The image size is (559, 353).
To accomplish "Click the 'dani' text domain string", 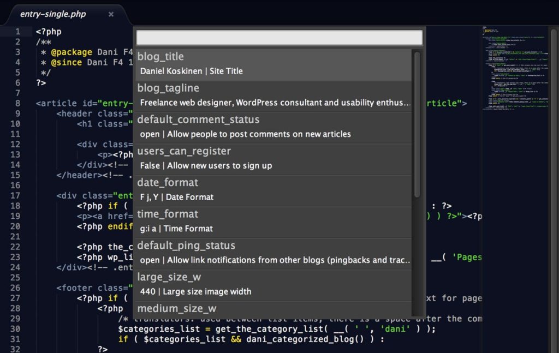I will 394,328.
